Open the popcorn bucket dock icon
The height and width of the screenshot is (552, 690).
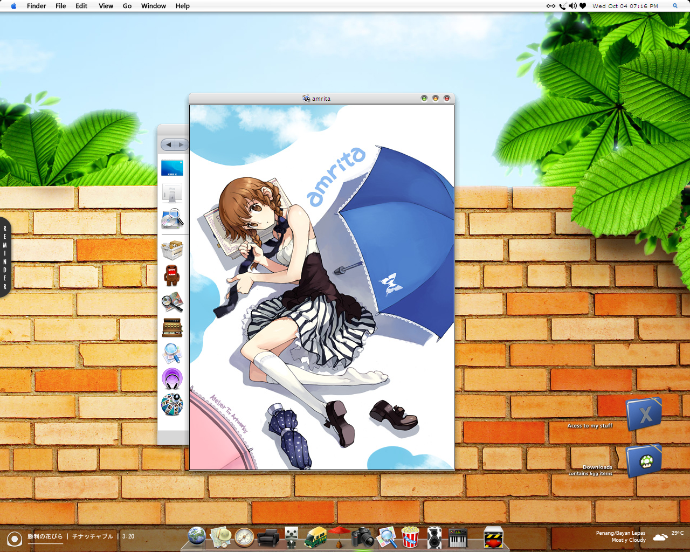[410, 537]
